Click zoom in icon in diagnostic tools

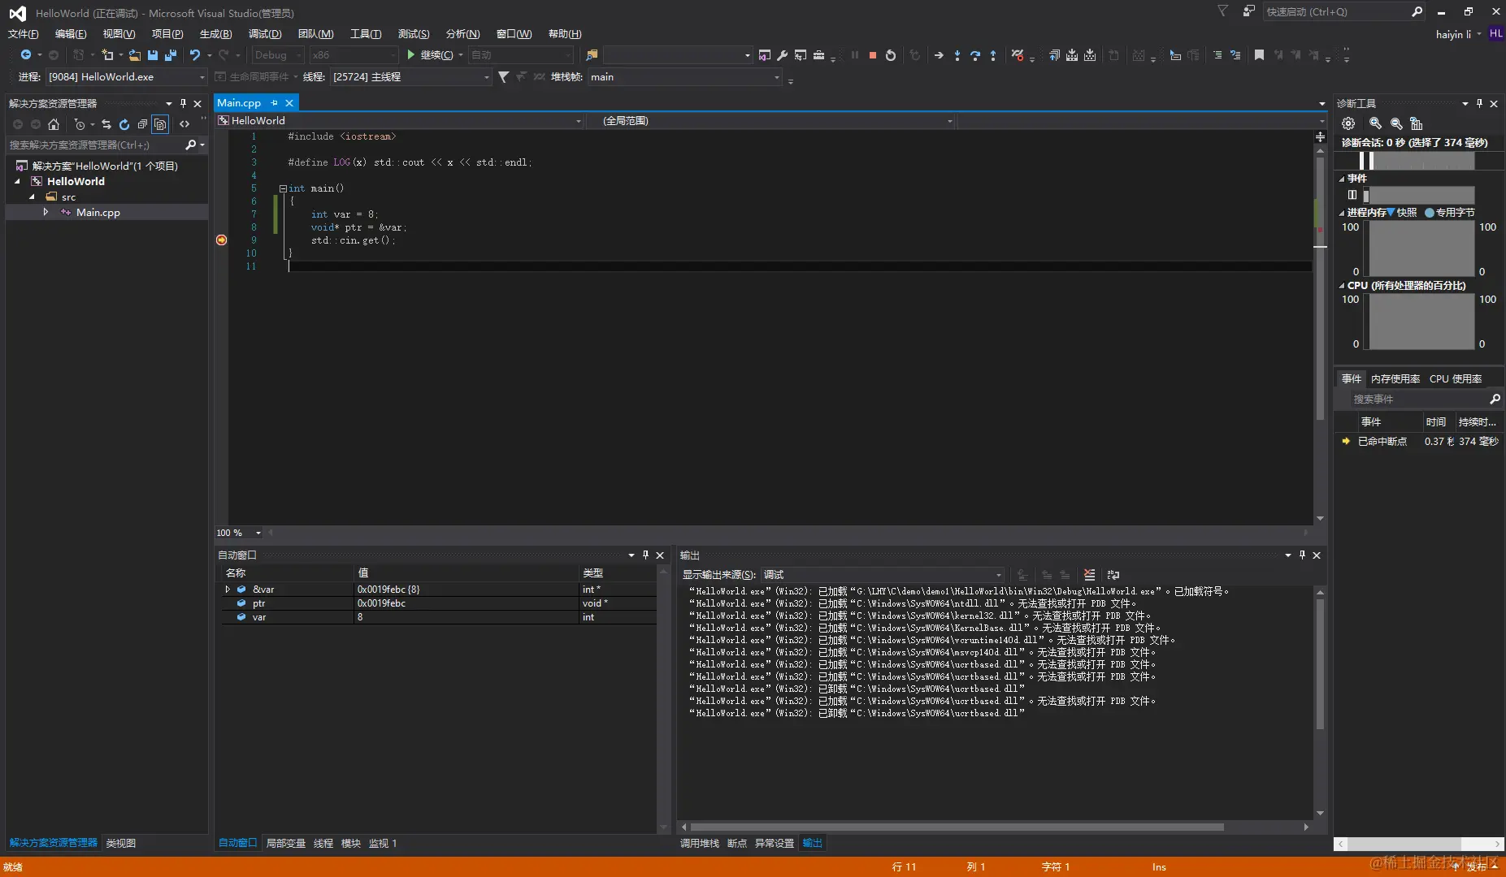pos(1375,123)
